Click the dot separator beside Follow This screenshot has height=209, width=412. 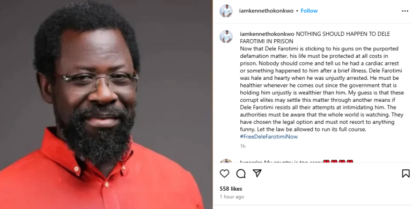click(297, 11)
